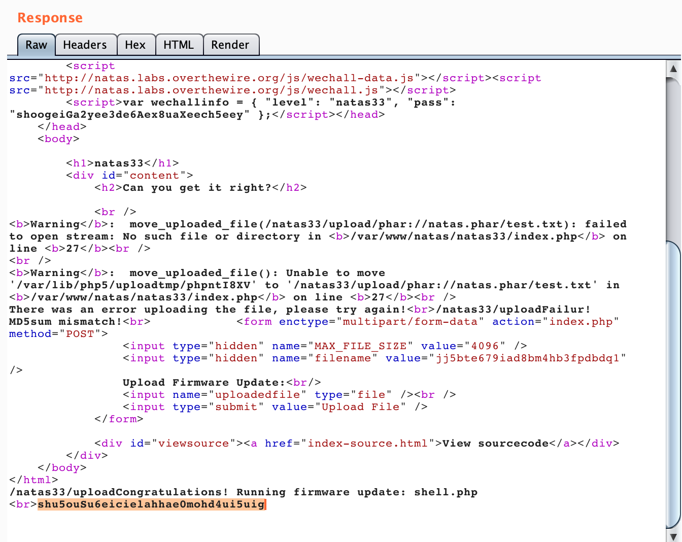Click the value "jj5bte679iad8bm4hb3fpdbdq1"
Viewport: 682px width, 542px height.
coord(528,358)
